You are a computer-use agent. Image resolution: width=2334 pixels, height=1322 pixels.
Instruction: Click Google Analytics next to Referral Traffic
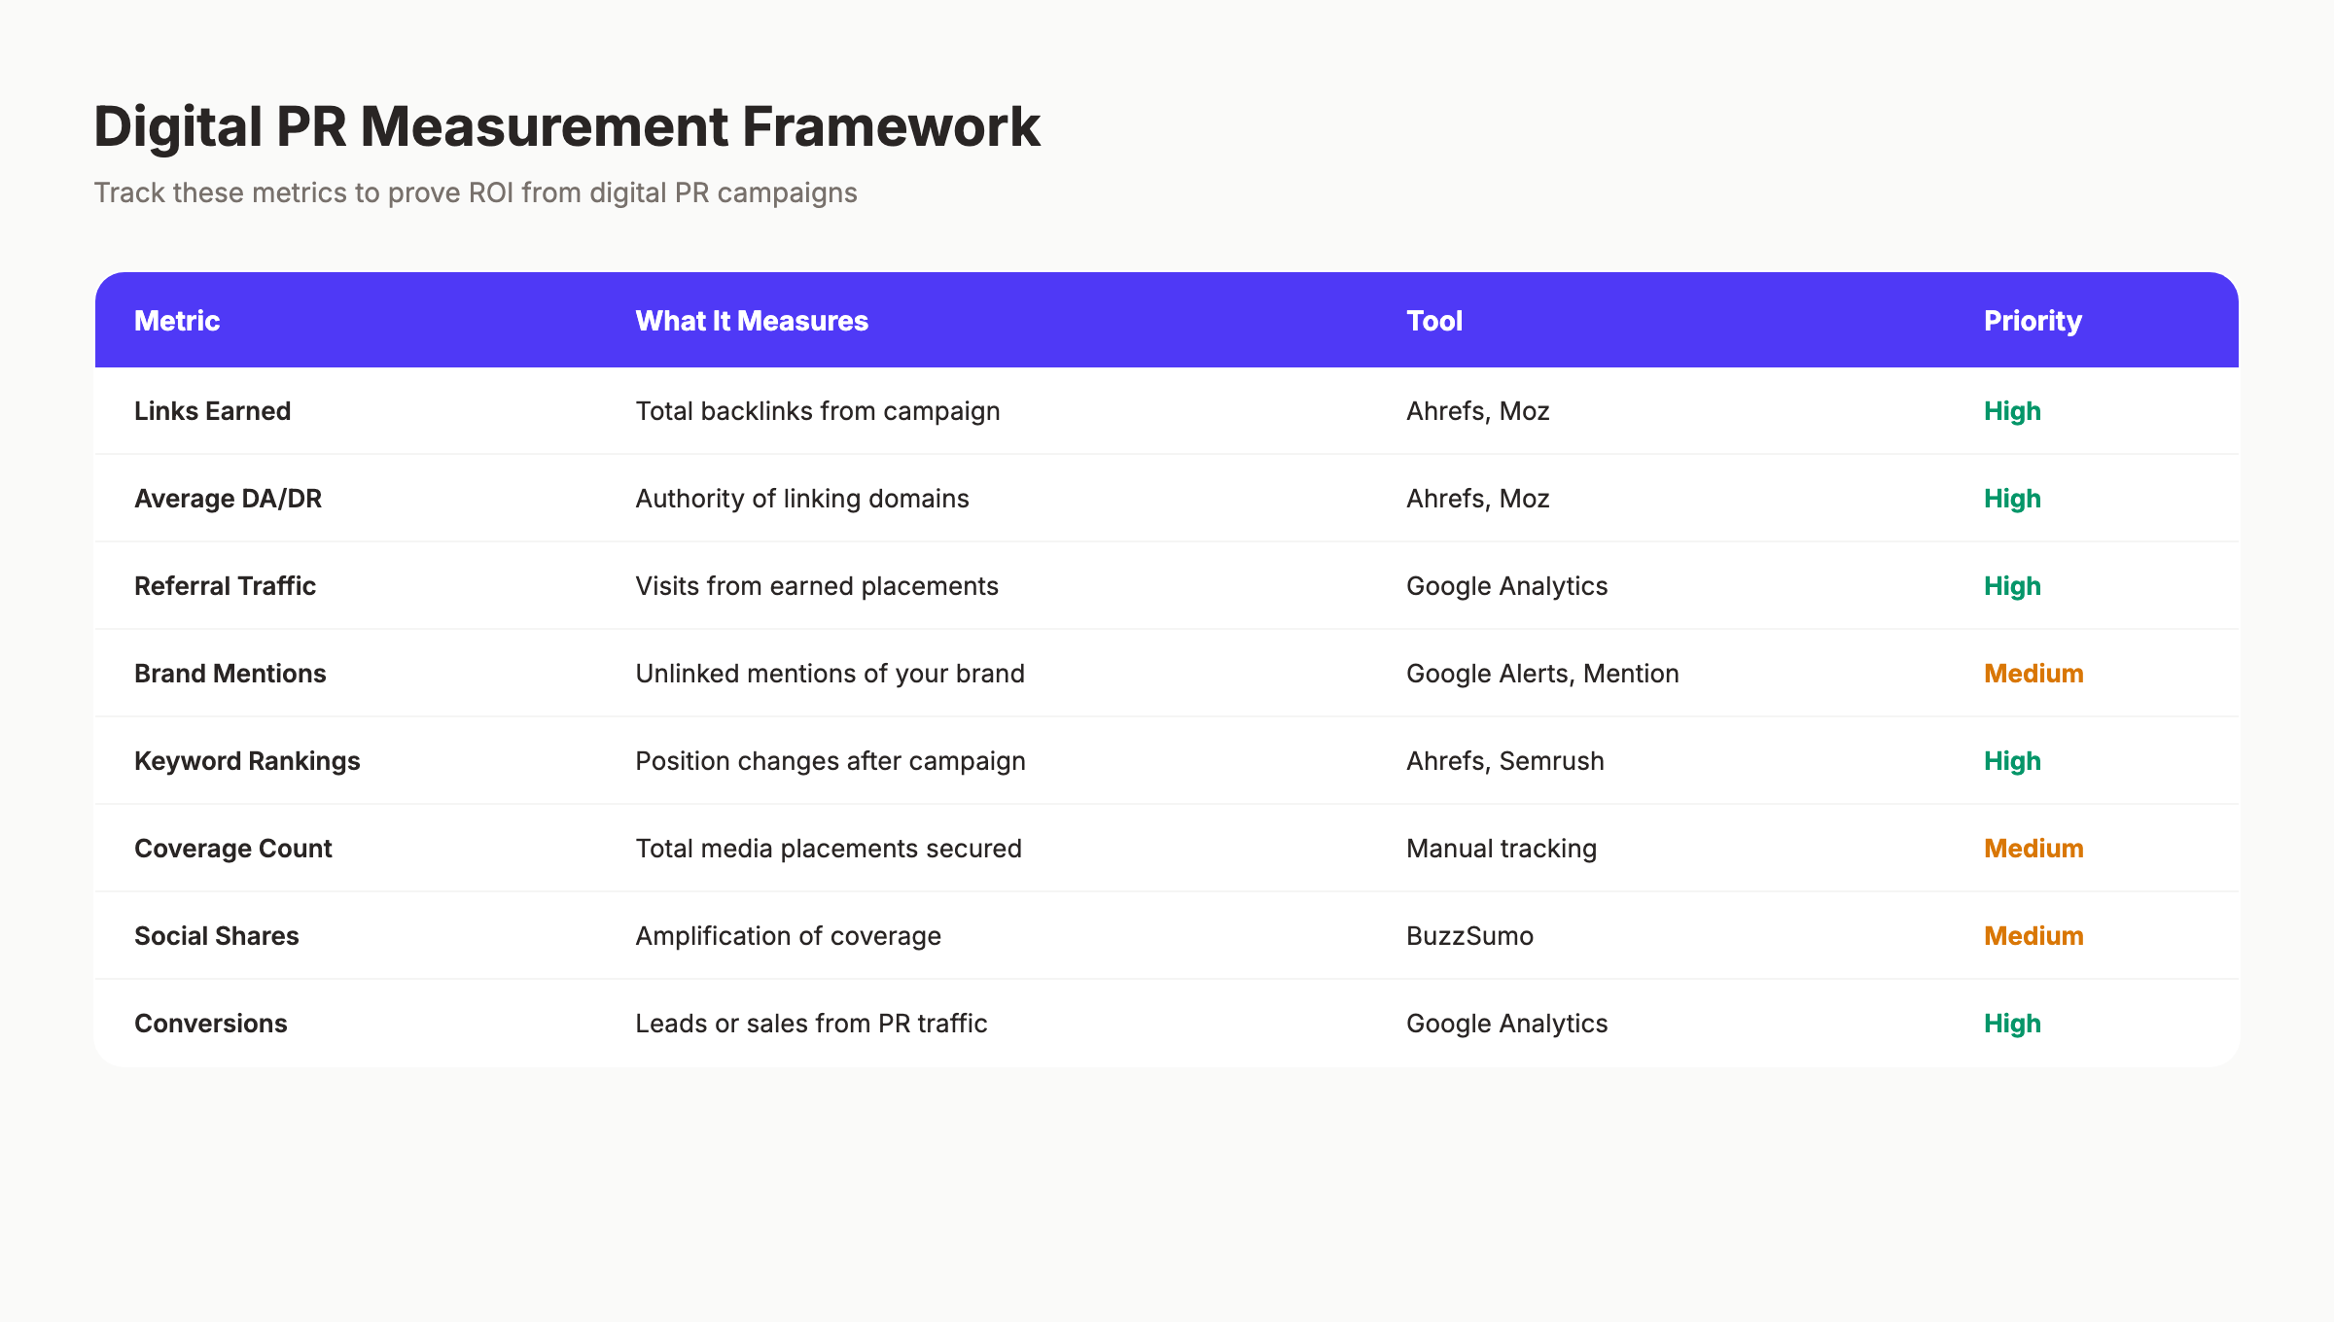(x=1506, y=585)
